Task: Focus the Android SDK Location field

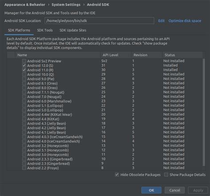Action: point(99,20)
